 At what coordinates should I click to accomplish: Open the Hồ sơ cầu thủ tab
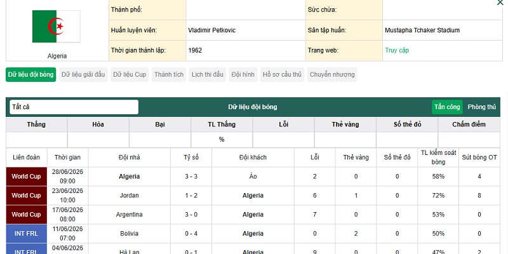(282, 74)
